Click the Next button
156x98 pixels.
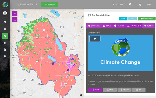(133, 19)
